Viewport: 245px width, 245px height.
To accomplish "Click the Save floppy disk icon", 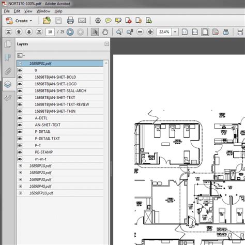I will pyautogui.click(x=58, y=21).
